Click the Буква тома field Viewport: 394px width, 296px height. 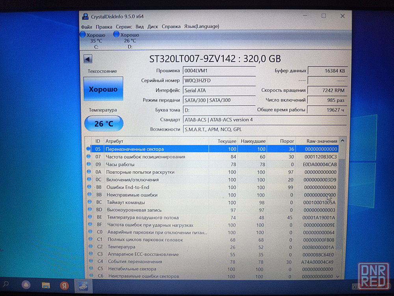(x=219, y=110)
